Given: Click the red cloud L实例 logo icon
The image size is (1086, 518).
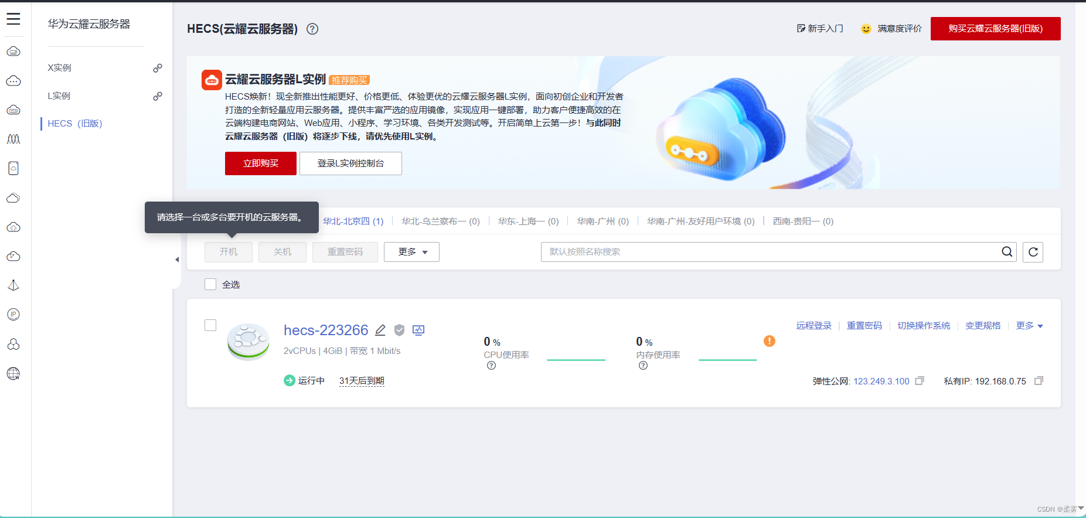Looking at the screenshot, I should pyautogui.click(x=212, y=80).
